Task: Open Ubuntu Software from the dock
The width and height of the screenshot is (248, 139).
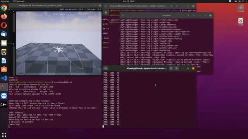Action: tap(4, 69)
